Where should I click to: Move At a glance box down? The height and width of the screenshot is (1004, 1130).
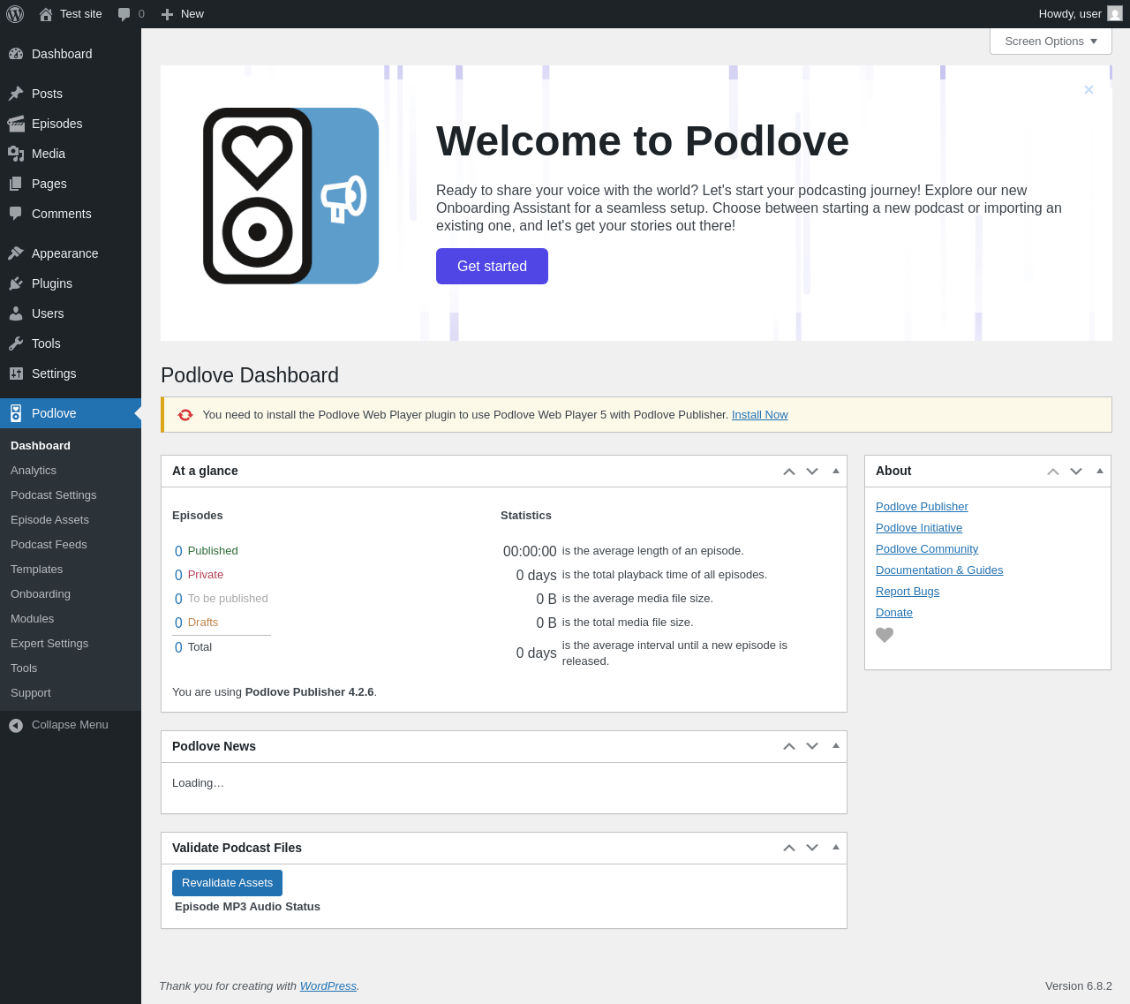812,472
